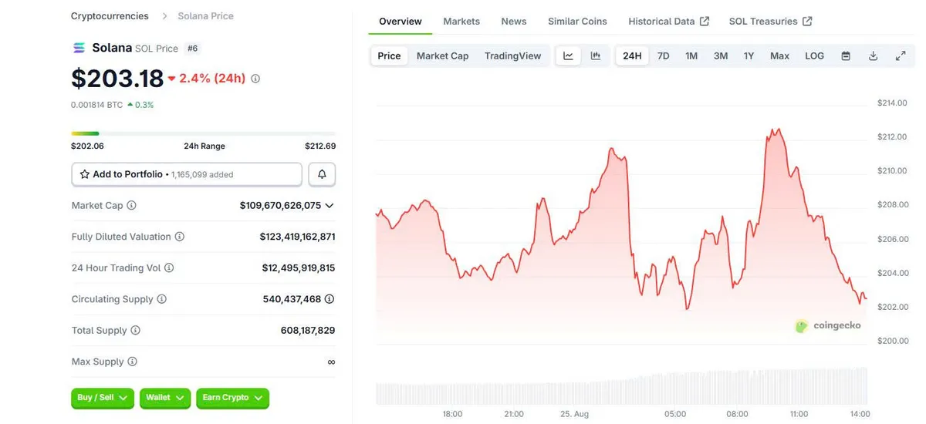Open the Buy / Sell dropdown

pyautogui.click(x=102, y=398)
